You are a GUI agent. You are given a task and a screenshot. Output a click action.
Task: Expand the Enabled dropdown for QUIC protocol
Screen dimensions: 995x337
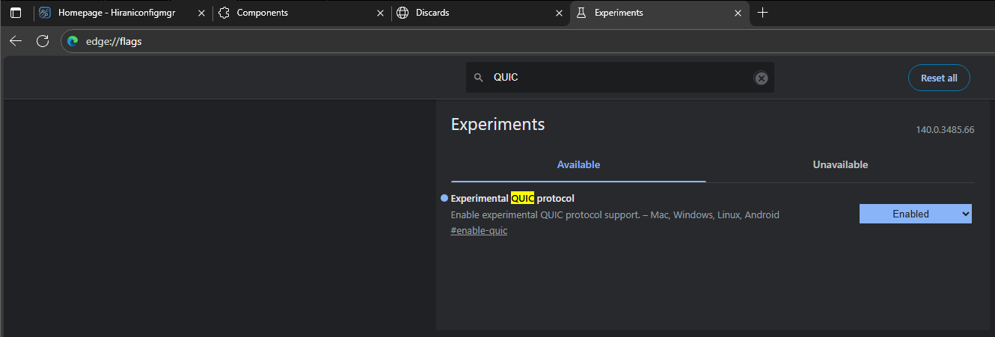tap(915, 214)
